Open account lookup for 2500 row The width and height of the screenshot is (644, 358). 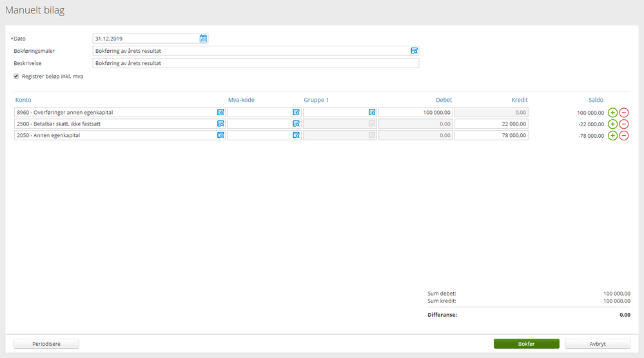(x=220, y=124)
